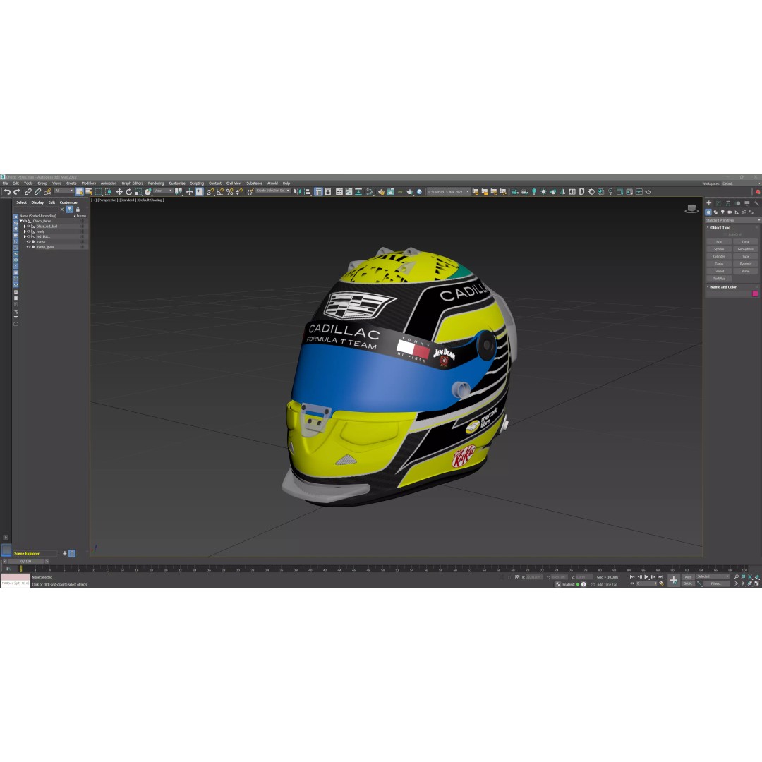Screen dimensions: 762x762
Task: Open the Graph Editors menu
Action: pyautogui.click(x=132, y=183)
